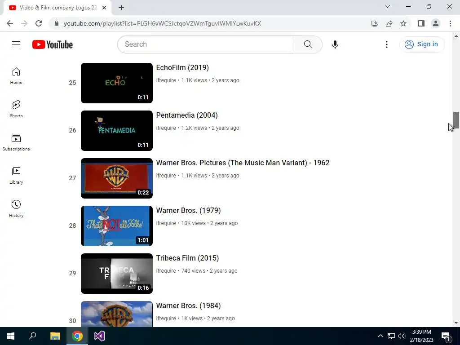460x345 pixels.
Task: Click the scrollbar down arrow
Action: 456,323
